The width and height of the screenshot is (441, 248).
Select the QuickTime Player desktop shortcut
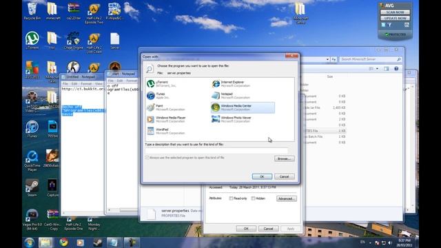(x=32, y=161)
